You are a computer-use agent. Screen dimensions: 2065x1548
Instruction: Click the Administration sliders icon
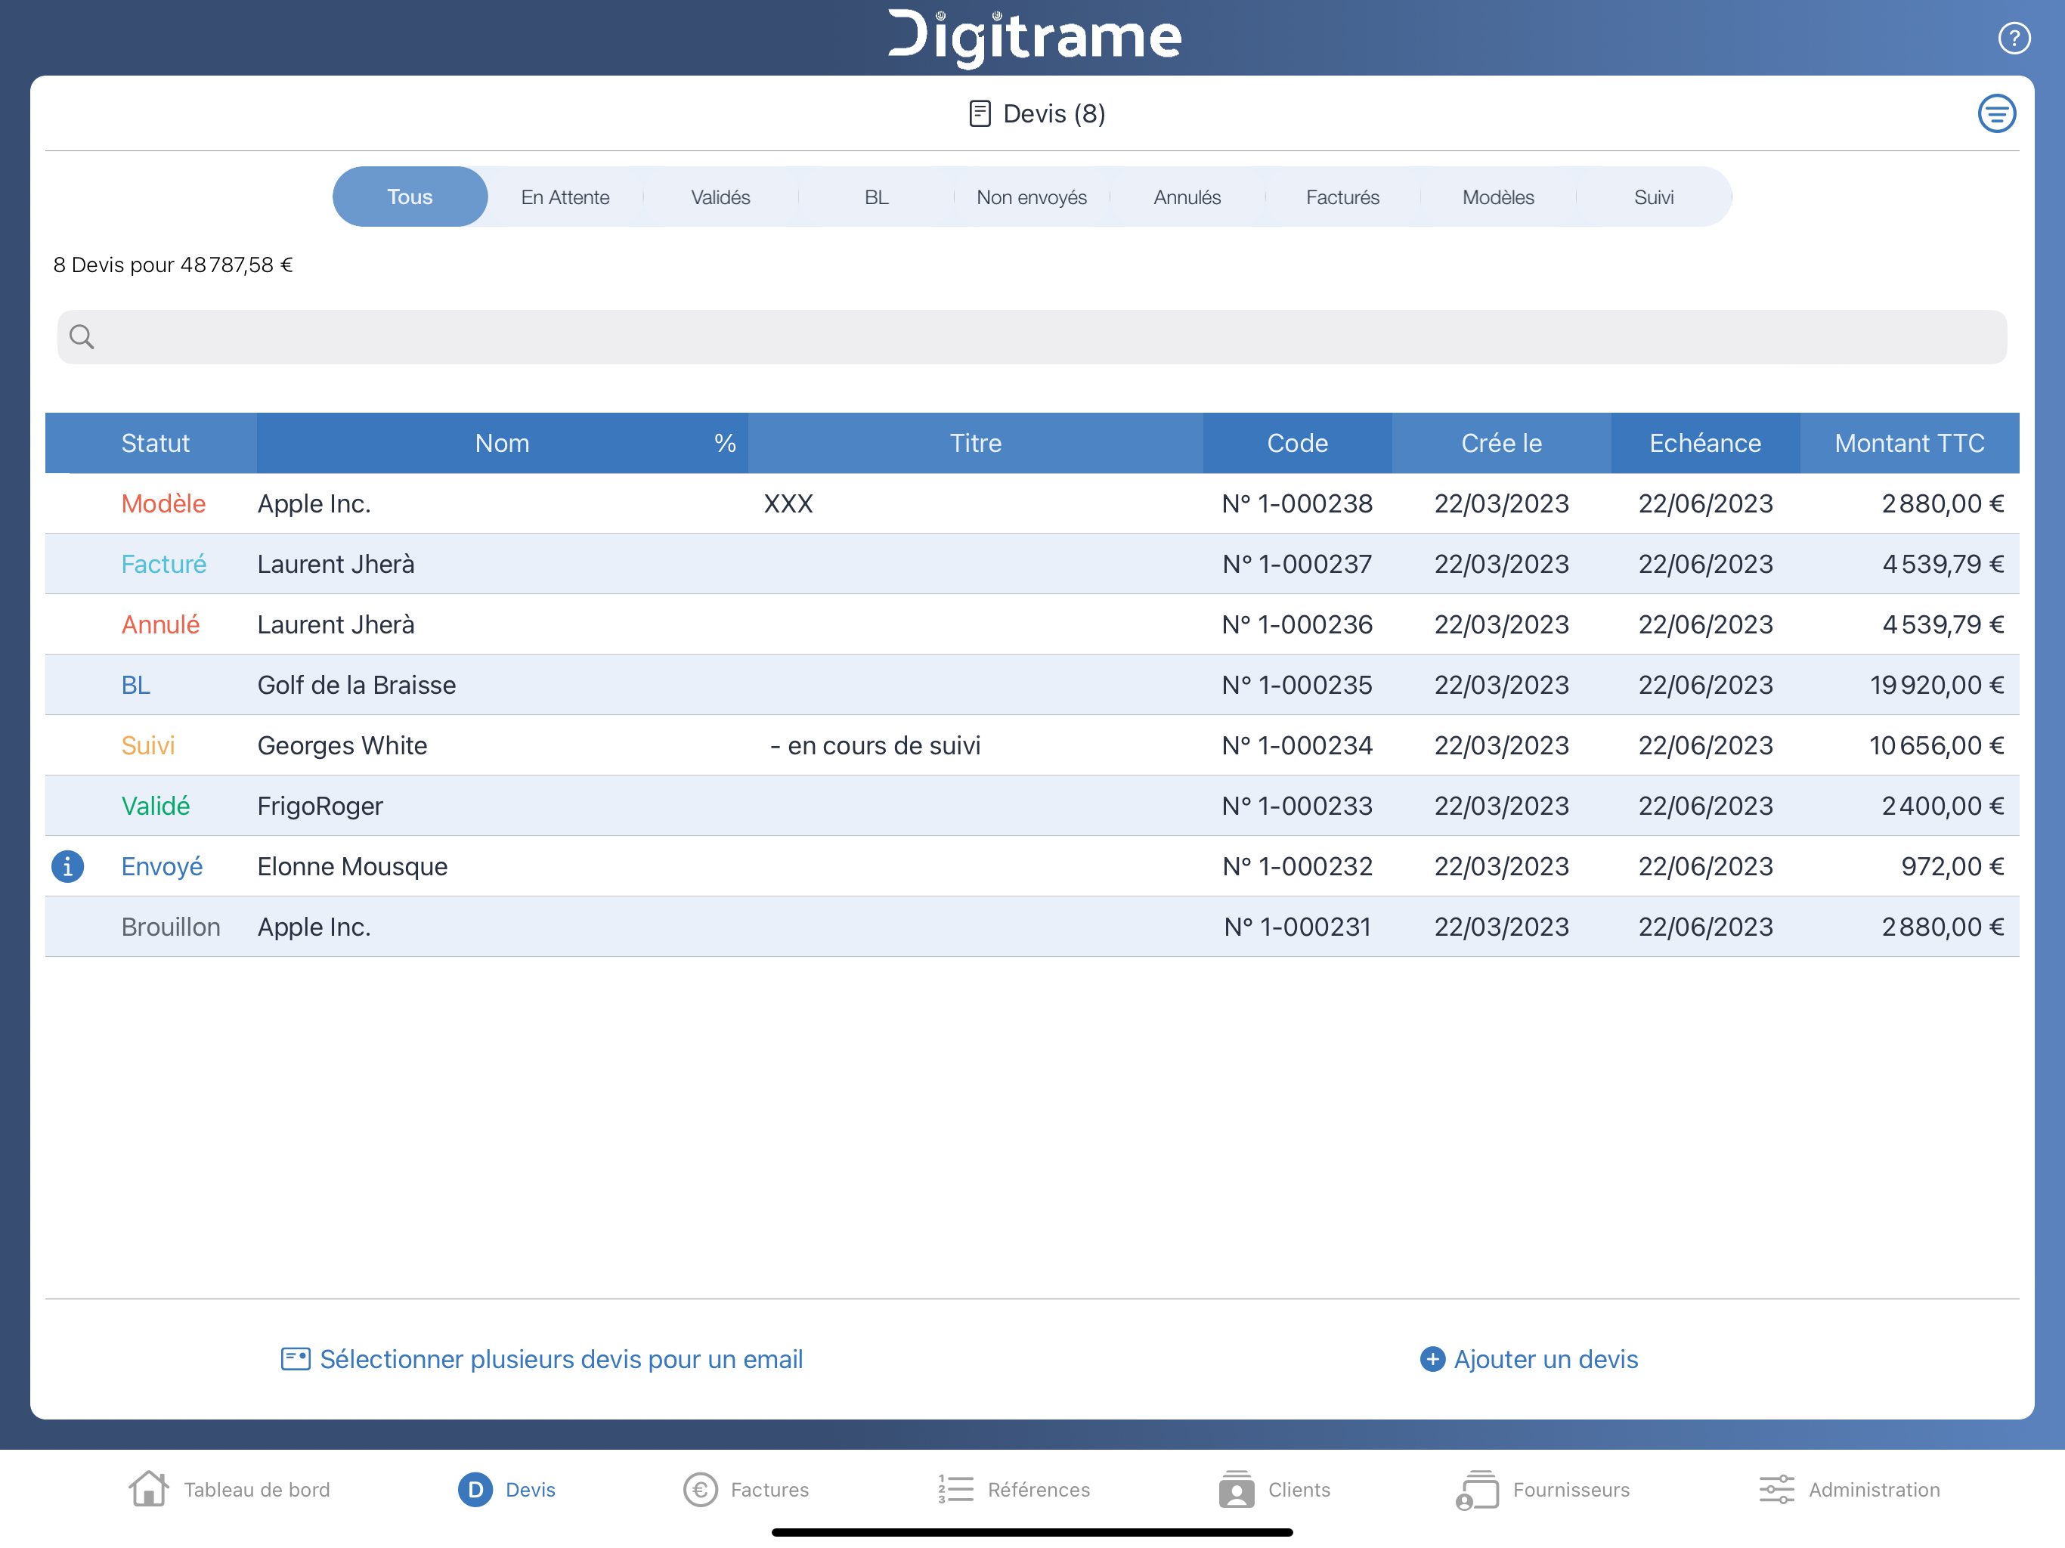point(1776,1489)
